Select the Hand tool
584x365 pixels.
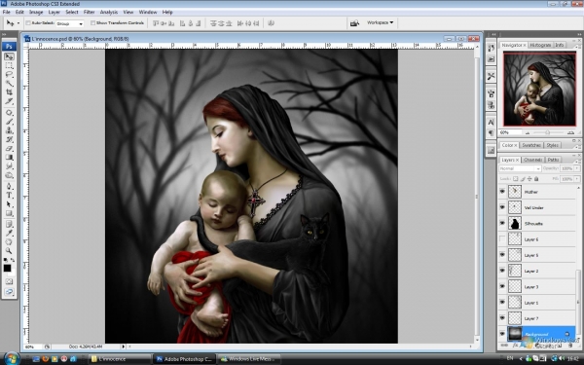[x=9, y=242]
